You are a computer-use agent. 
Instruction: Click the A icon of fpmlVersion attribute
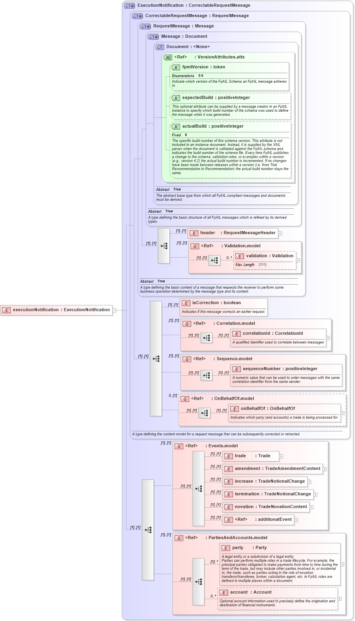[x=176, y=67]
